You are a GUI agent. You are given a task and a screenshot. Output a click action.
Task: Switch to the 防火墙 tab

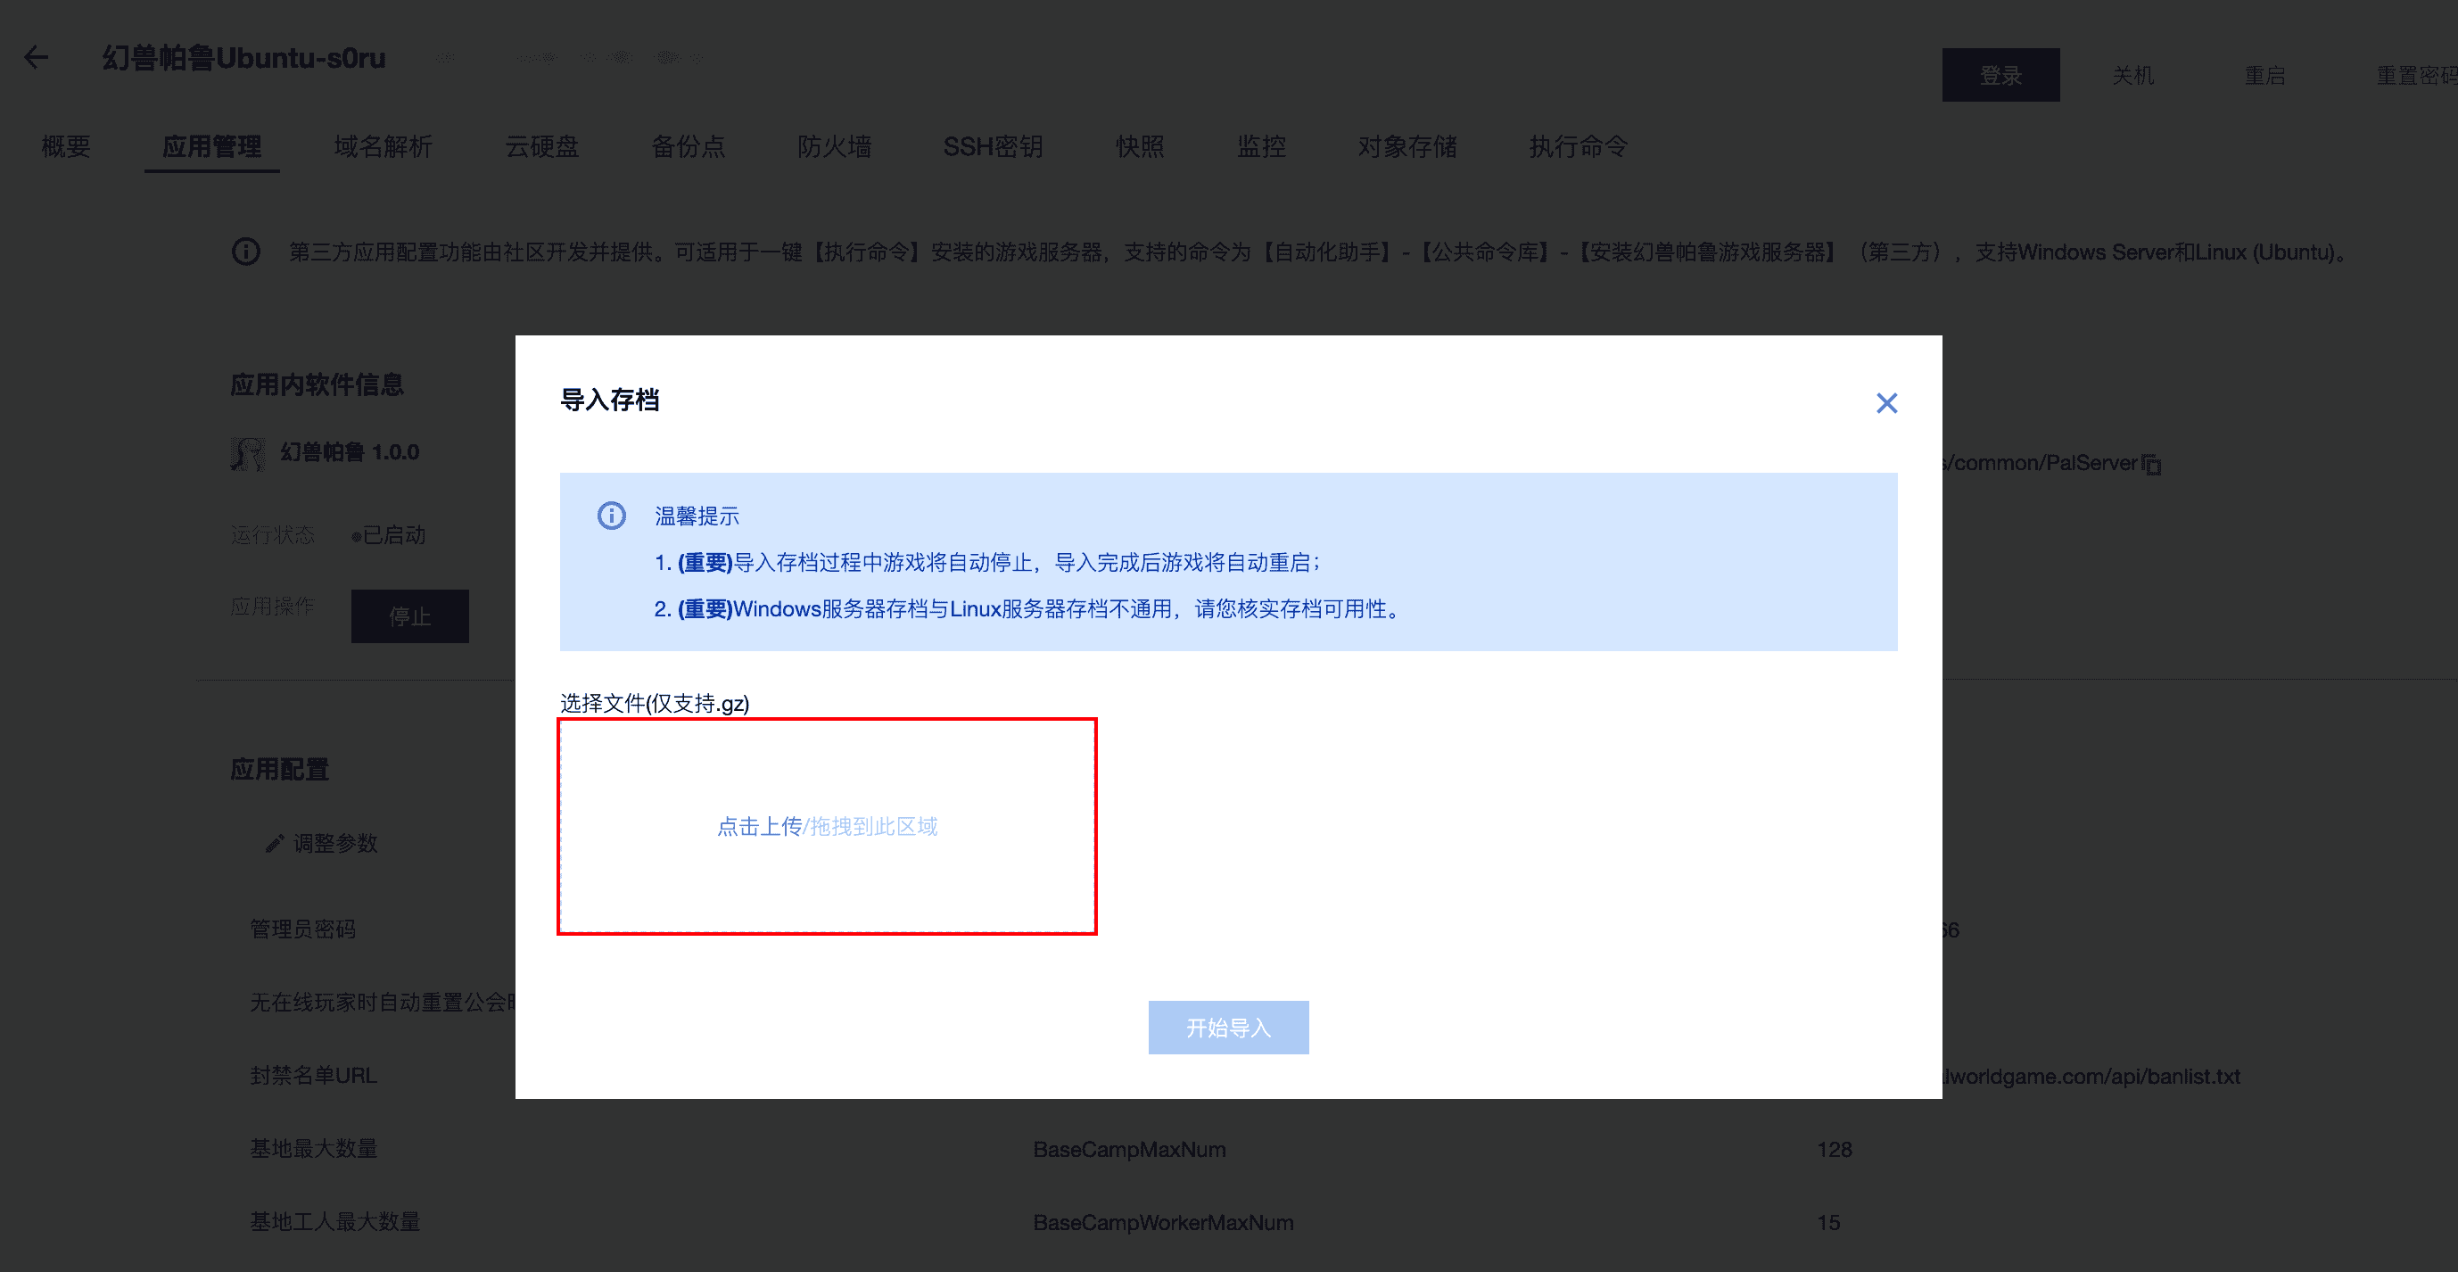coord(836,146)
